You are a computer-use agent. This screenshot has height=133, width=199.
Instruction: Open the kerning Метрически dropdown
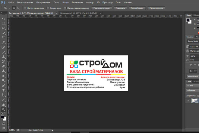click(194, 51)
